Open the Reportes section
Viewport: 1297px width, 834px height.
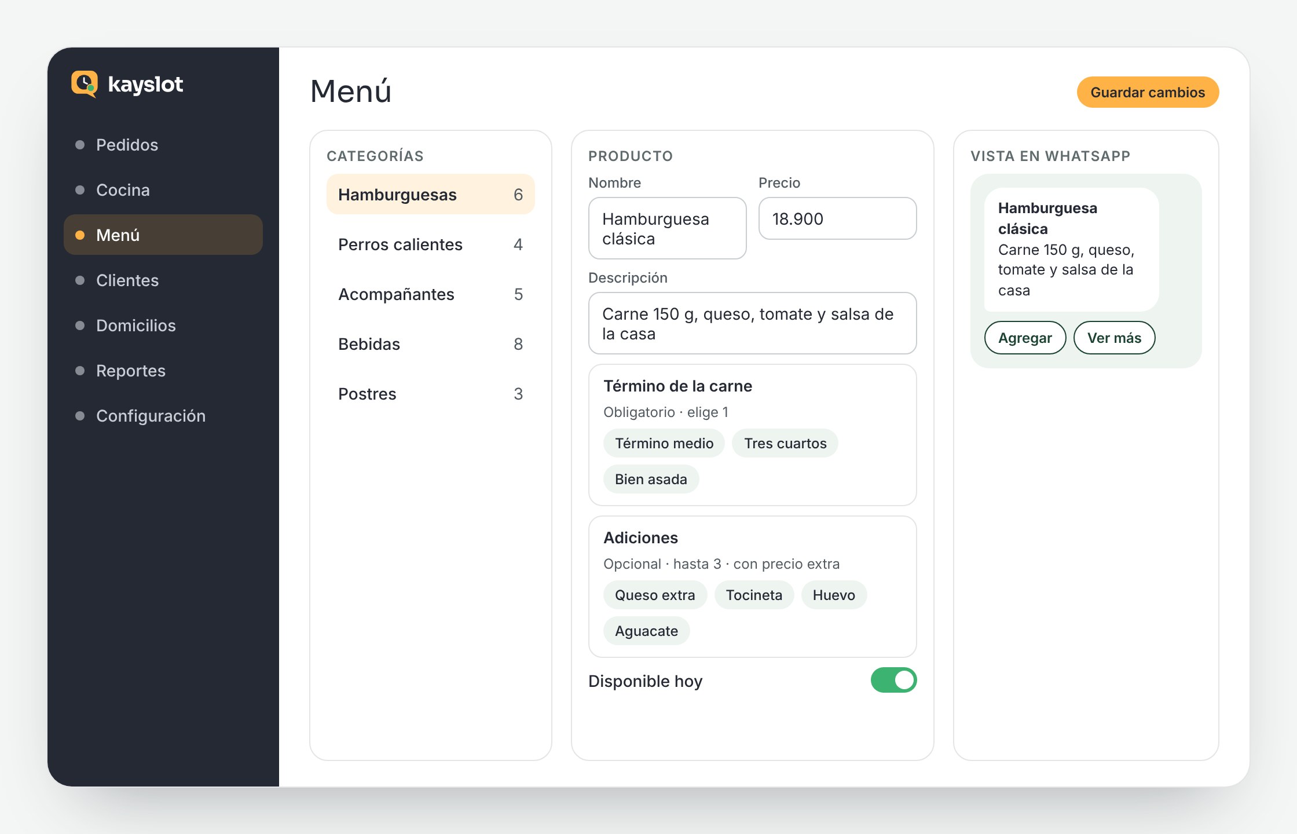163,371
